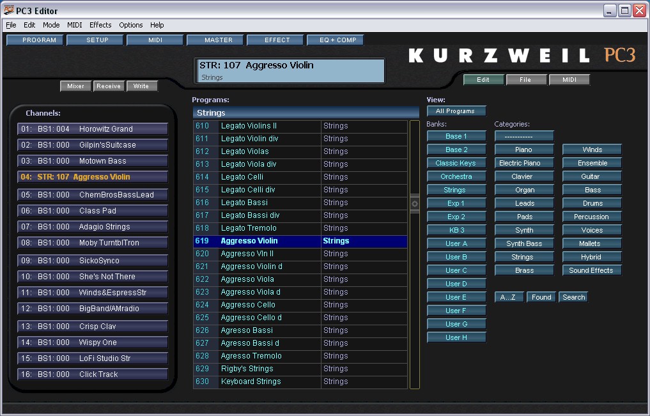This screenshot has height=416, width=650.
Task: Filter by Piano category
Action: tap(524, 150)
